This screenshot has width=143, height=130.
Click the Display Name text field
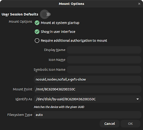point(104,50)
